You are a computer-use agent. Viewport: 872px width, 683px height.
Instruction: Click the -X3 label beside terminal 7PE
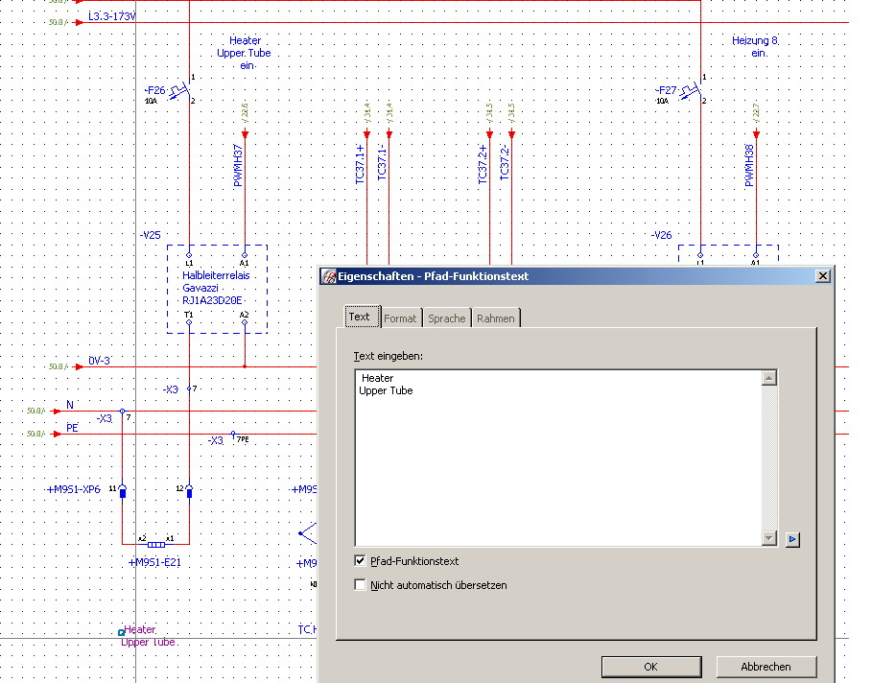coord(215,440)
